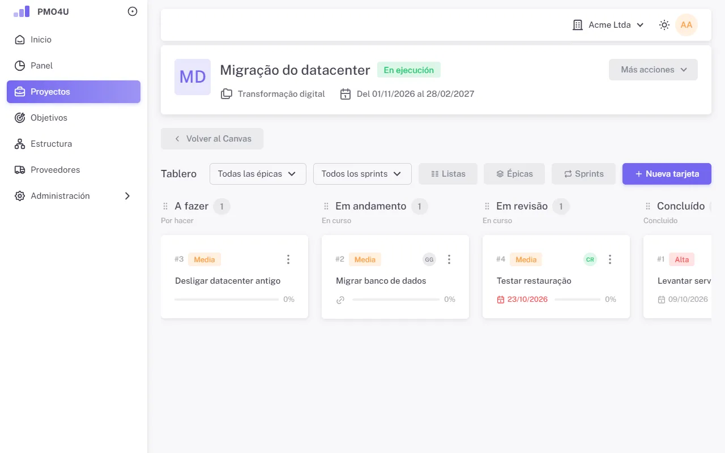Click progress bar on Desligar datacenter antigo card
725x453 pixels.
point(227,300)
